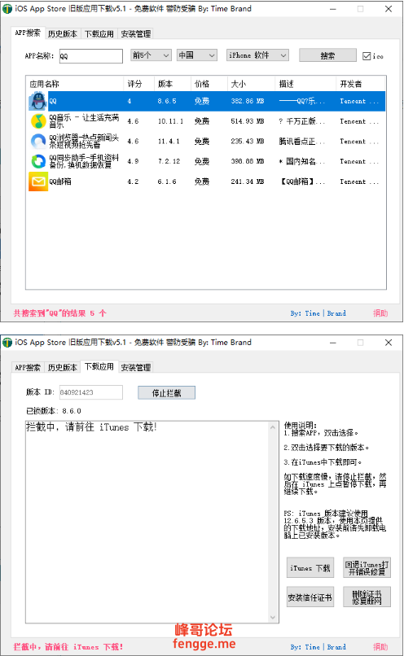The height and width of the screenshot is (656, 404).
Task: Sort by 评分 column header
Action: tap(139, 84)
